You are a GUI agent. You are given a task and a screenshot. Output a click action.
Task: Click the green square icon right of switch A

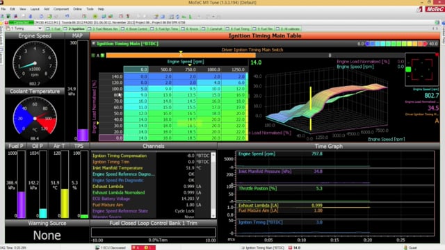(102, 56)
